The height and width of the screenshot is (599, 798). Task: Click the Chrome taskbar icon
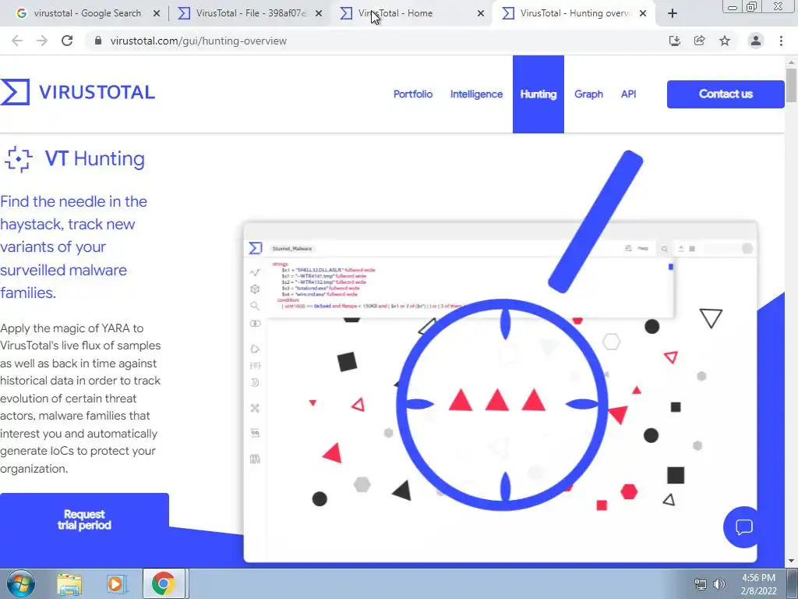tap(164, 583)
